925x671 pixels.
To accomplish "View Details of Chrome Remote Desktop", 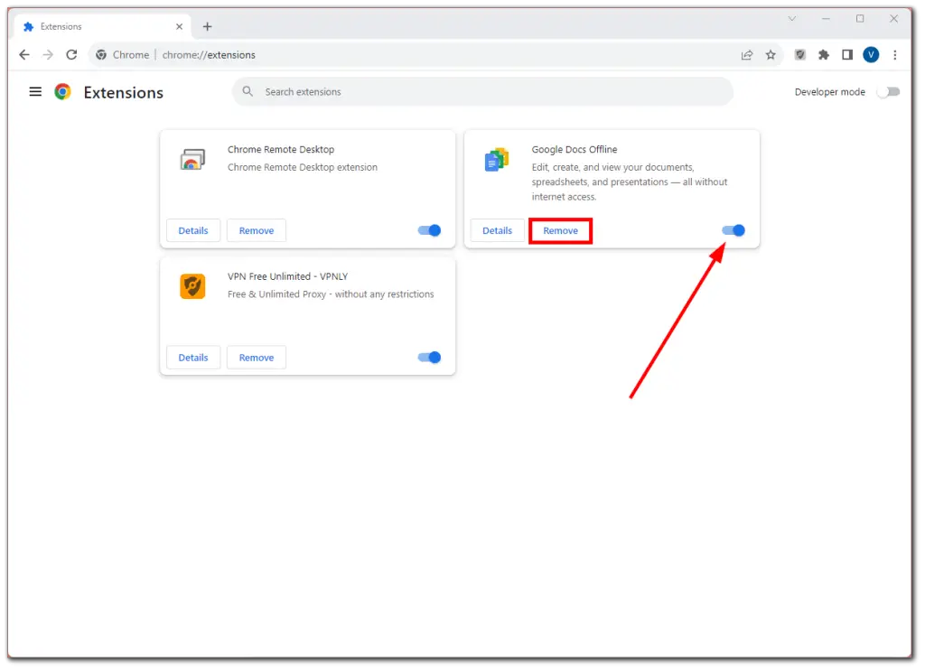I will point(192,230).
